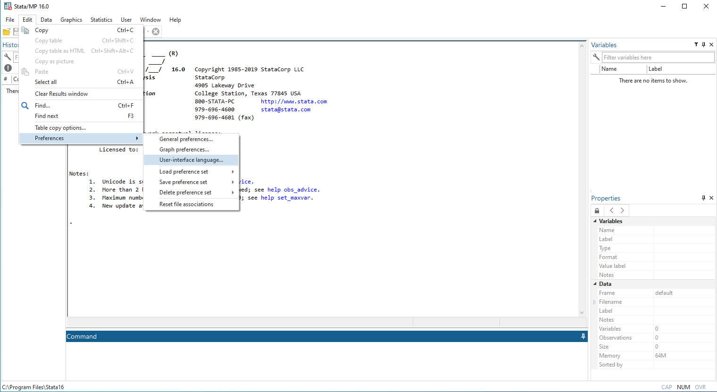Click the wrench icon in Variables panel
Image resolution: width=717 pixels, height=392 pixels.
pos(596,57)
